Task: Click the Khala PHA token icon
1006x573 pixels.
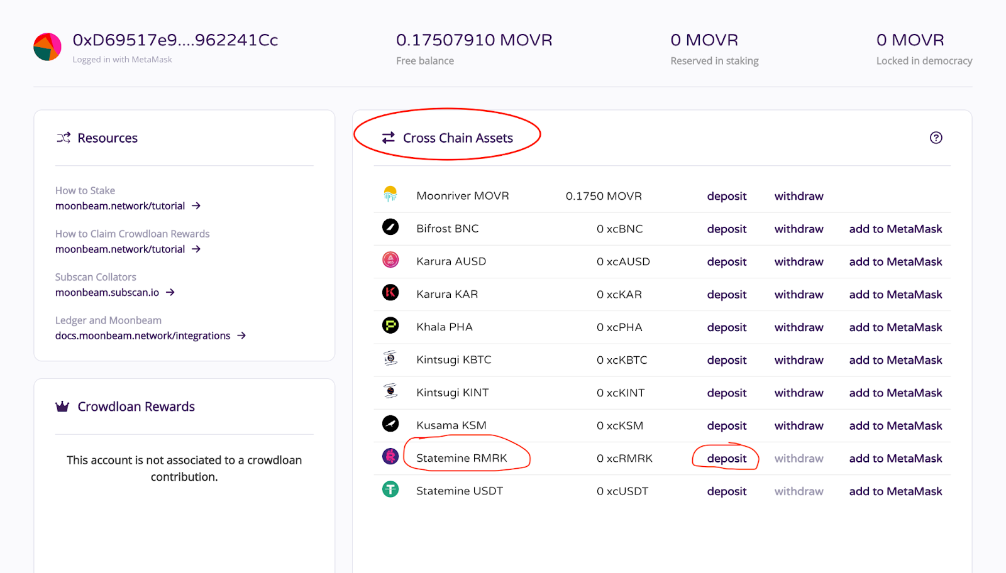Action: (390, 325)
